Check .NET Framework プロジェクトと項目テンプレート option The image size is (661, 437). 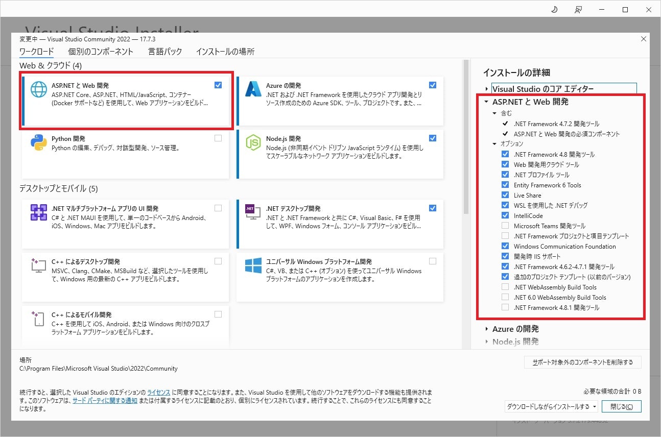click(x=505, y=236)
